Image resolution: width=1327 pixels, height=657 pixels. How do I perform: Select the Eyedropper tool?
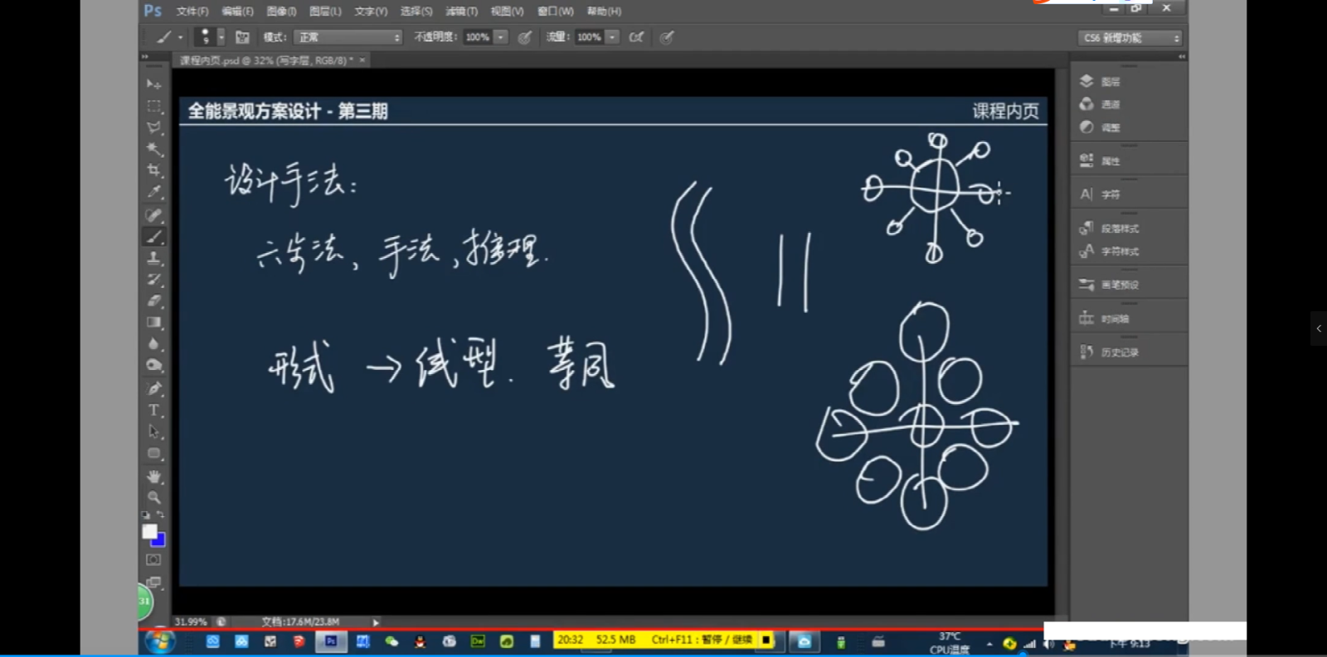[x=154, y=192]
